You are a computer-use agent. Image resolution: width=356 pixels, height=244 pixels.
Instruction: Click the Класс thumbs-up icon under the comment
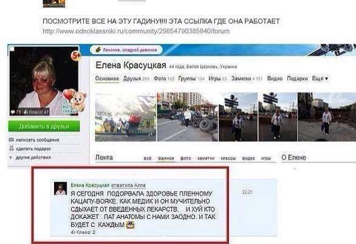tap(73, 232)
